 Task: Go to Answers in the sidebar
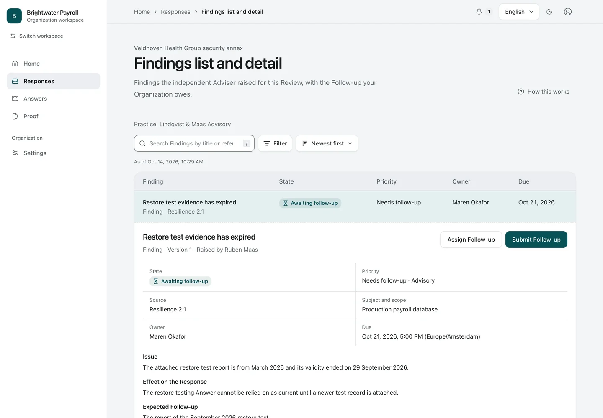coord(53,99)
